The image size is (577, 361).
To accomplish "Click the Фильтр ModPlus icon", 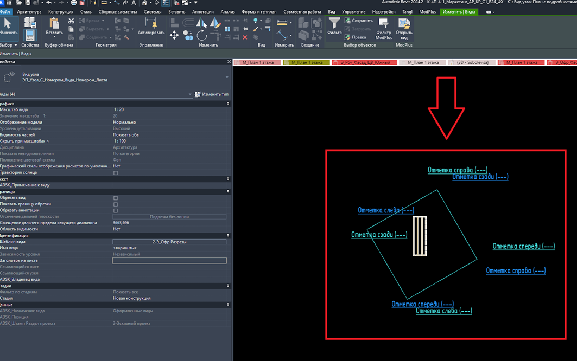I will tap(383, 23).
